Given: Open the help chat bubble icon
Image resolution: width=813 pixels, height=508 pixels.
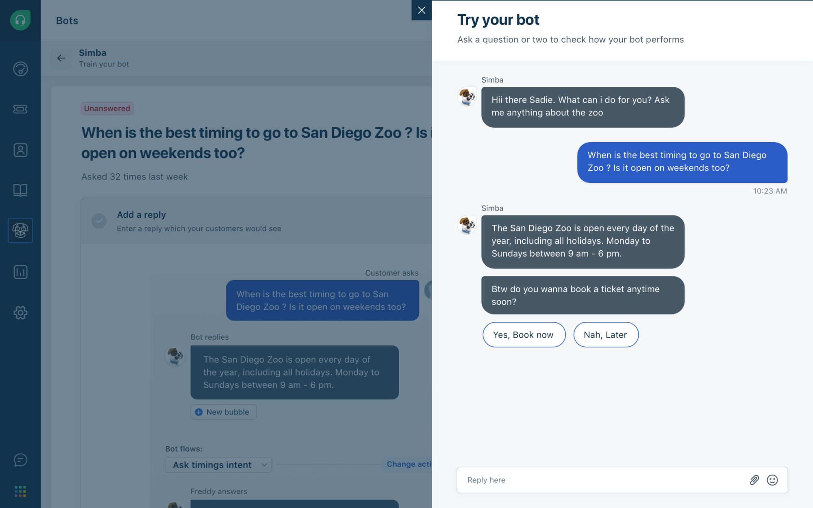Looking at the screenshot, I should pyautogui.click(x=20, y=460).
